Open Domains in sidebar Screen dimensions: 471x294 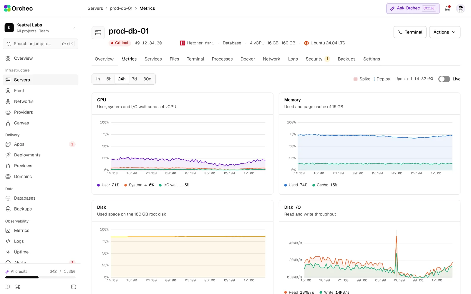coord(40,176)
